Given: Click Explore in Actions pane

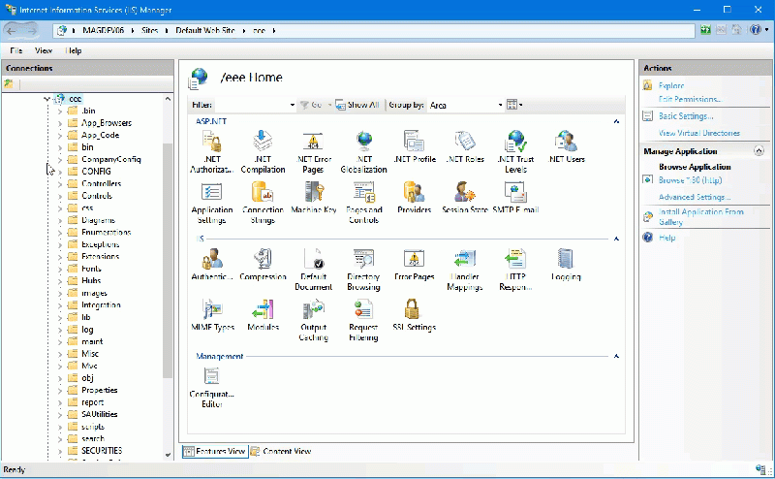Looking at the screenshot, I should 671,85.
